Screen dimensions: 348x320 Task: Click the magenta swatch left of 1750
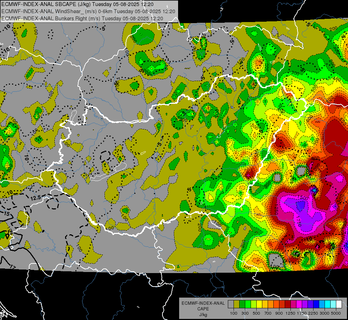(299, 304)
